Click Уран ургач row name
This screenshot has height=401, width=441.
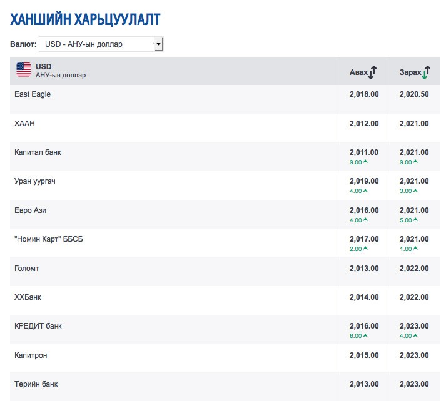pos(35,181)
